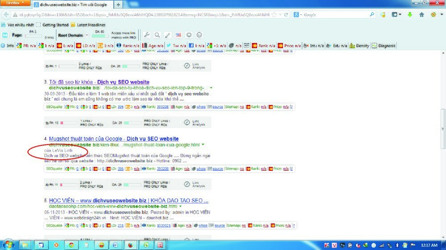
Task: Click the Google search input field
Action: tap(336, 15)
